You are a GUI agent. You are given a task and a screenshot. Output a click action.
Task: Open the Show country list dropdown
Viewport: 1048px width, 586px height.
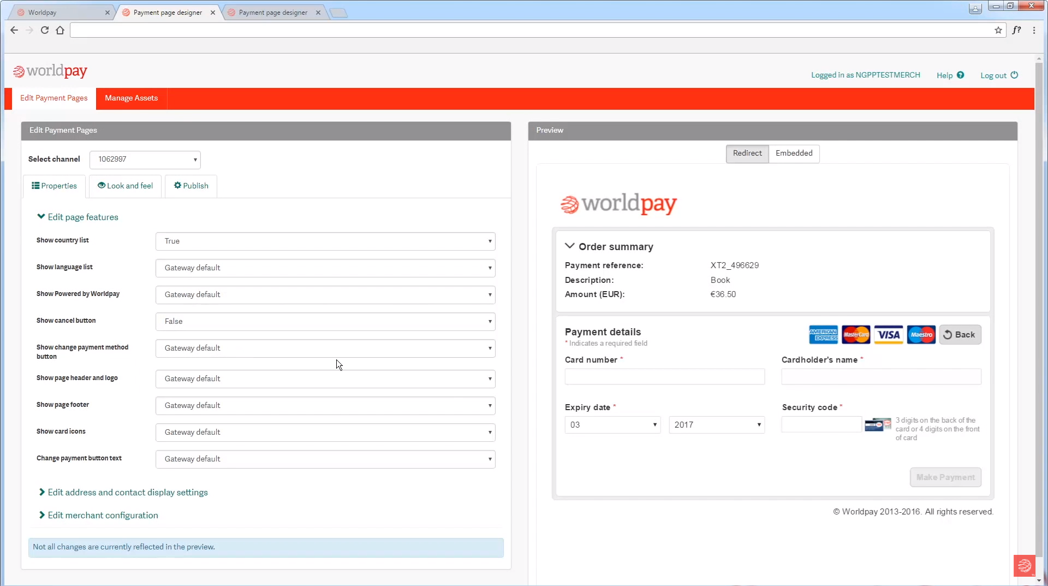pos(325,241)
